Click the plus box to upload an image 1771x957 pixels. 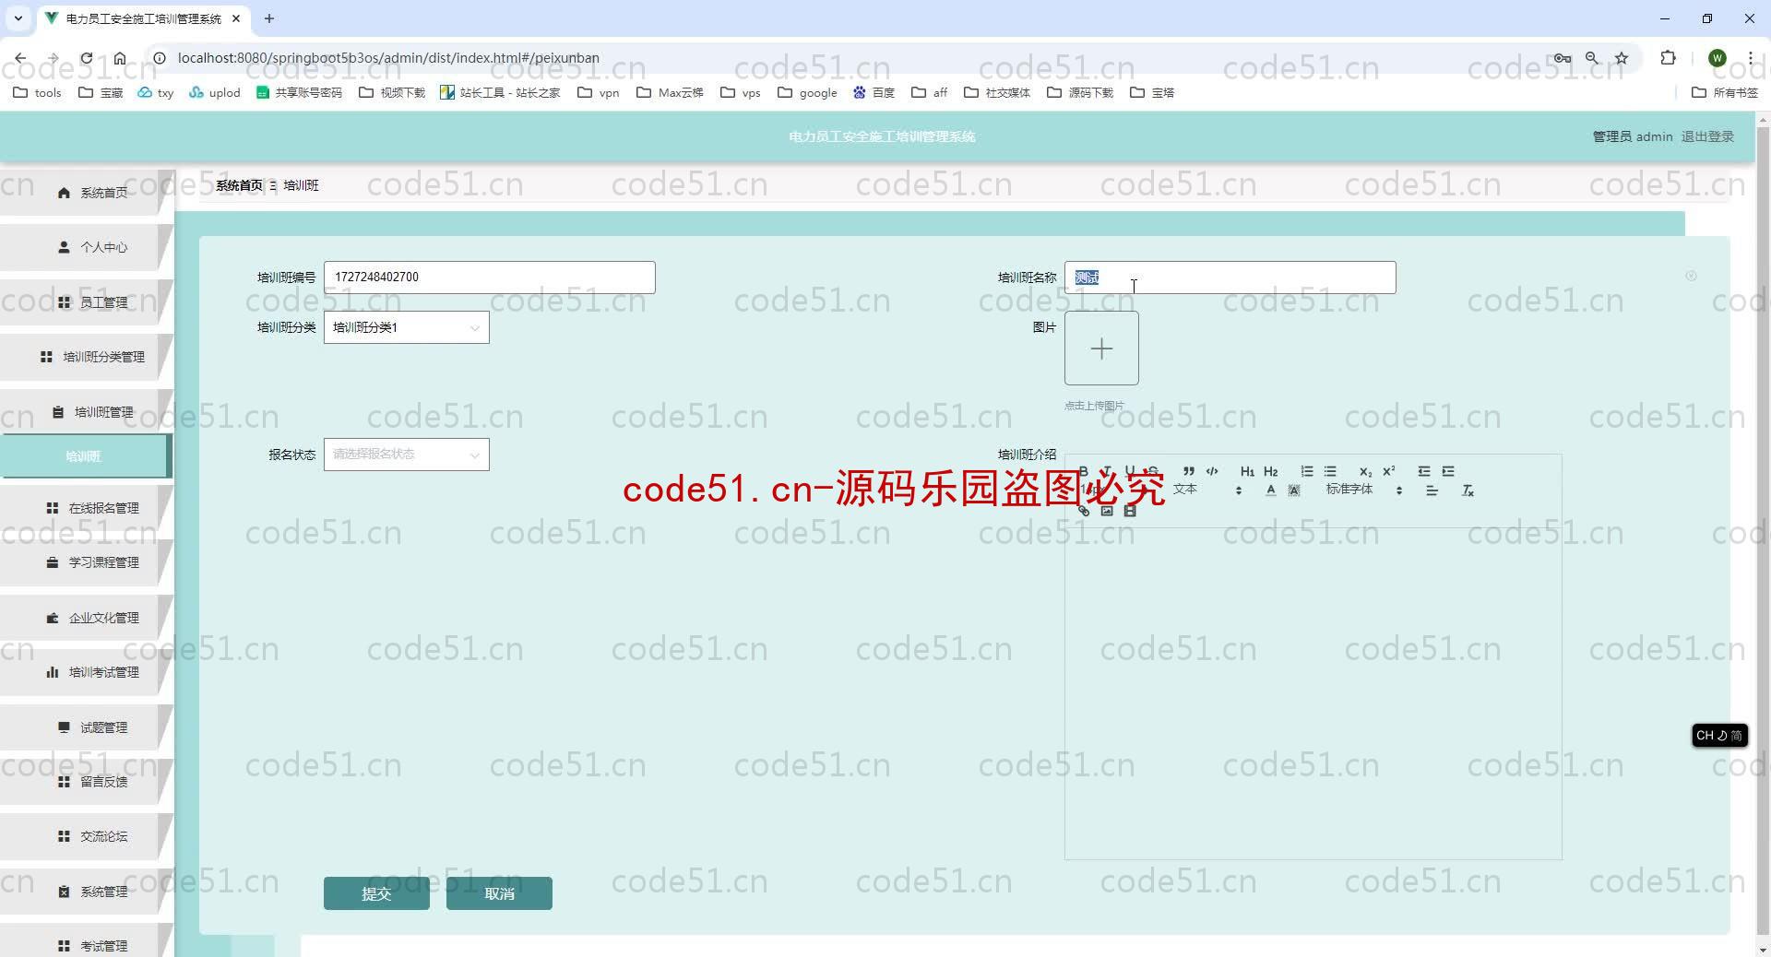1101,349
